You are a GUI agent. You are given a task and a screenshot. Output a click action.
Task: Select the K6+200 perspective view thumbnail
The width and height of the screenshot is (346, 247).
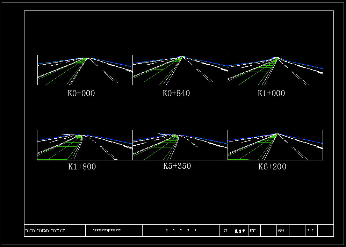pyautogui.click(x=275, y=145)
